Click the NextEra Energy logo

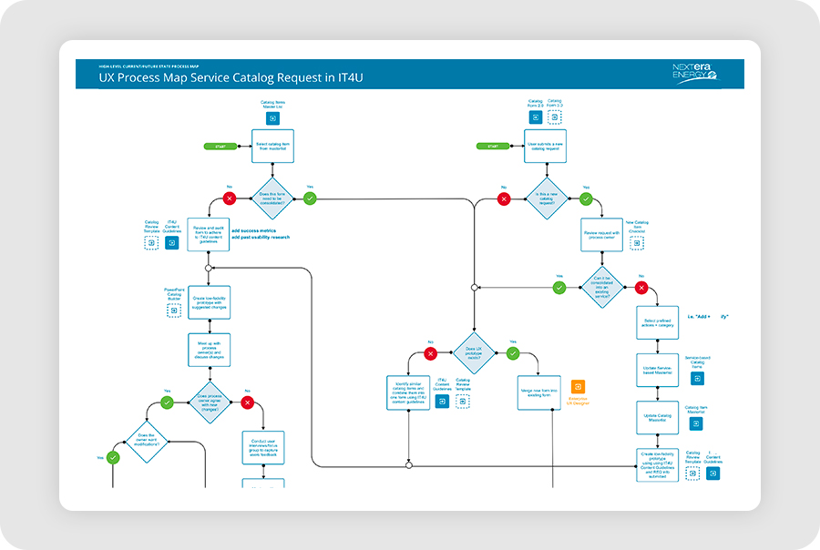[696, 73]
